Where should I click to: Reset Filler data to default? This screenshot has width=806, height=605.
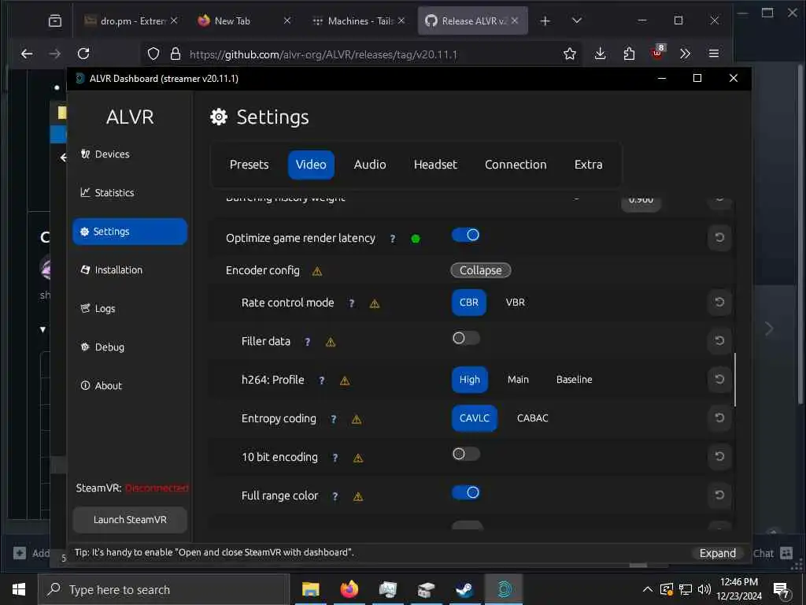719,340
